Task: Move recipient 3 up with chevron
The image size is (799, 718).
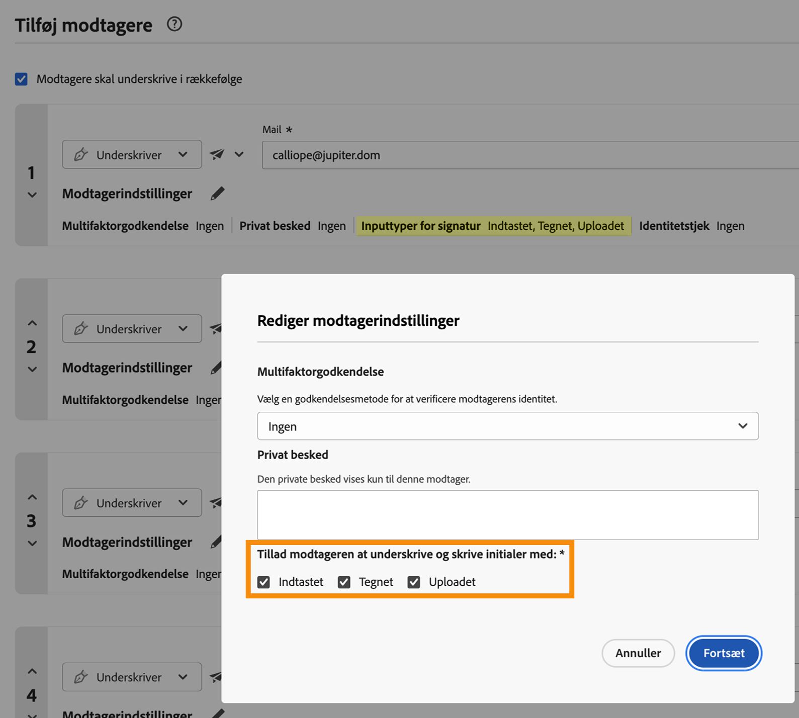Action: coord(32,497)
